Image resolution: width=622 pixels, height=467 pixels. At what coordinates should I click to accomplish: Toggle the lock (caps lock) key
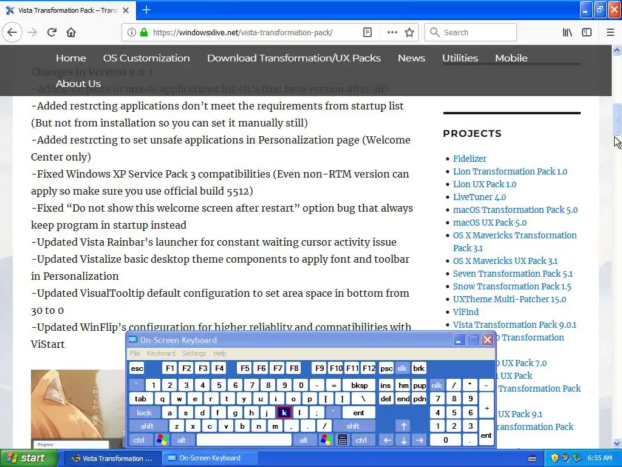(x=145, y=413)
